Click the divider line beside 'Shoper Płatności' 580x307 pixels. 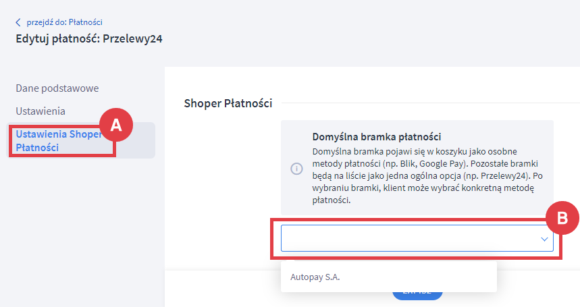(x=432, y=103)
